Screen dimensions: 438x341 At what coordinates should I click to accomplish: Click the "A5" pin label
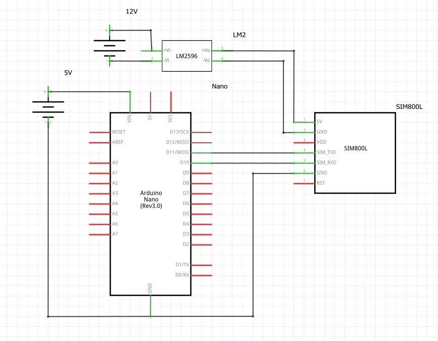click(x=115, y=213)
